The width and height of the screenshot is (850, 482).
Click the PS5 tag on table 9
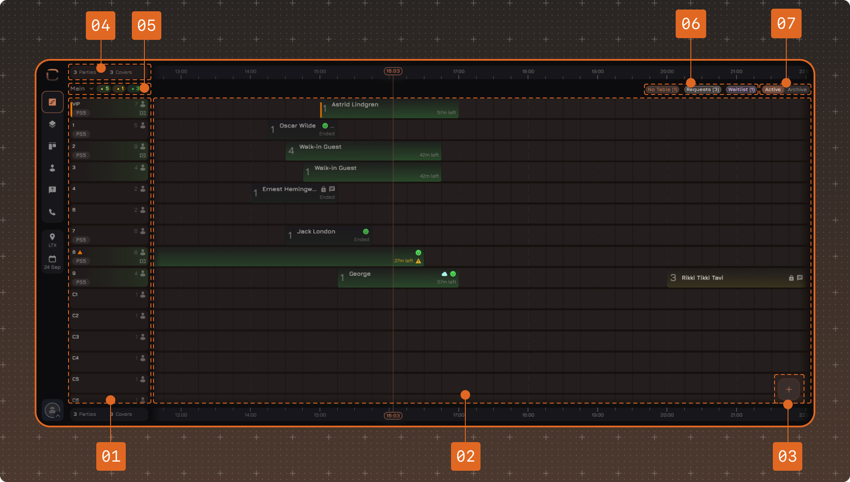coord(81,282)
